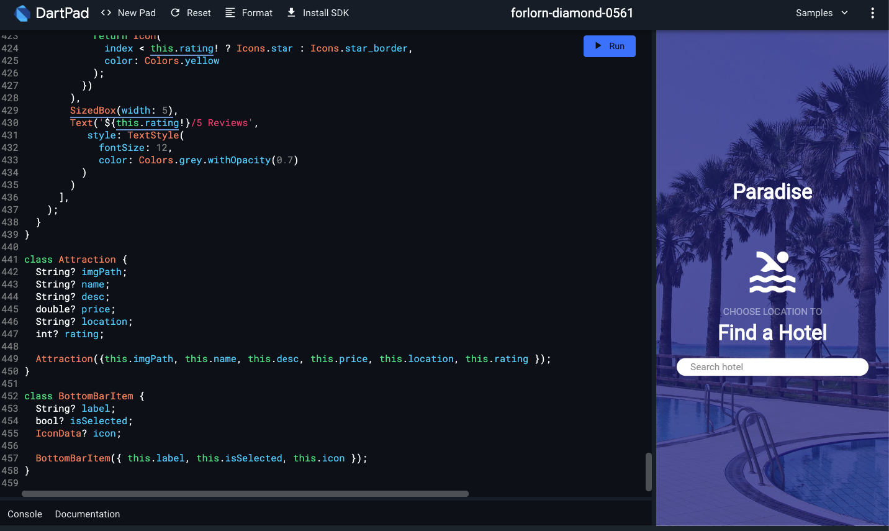Open the Console tab
This screenshot has height=531, width=889.
[25, 514]
